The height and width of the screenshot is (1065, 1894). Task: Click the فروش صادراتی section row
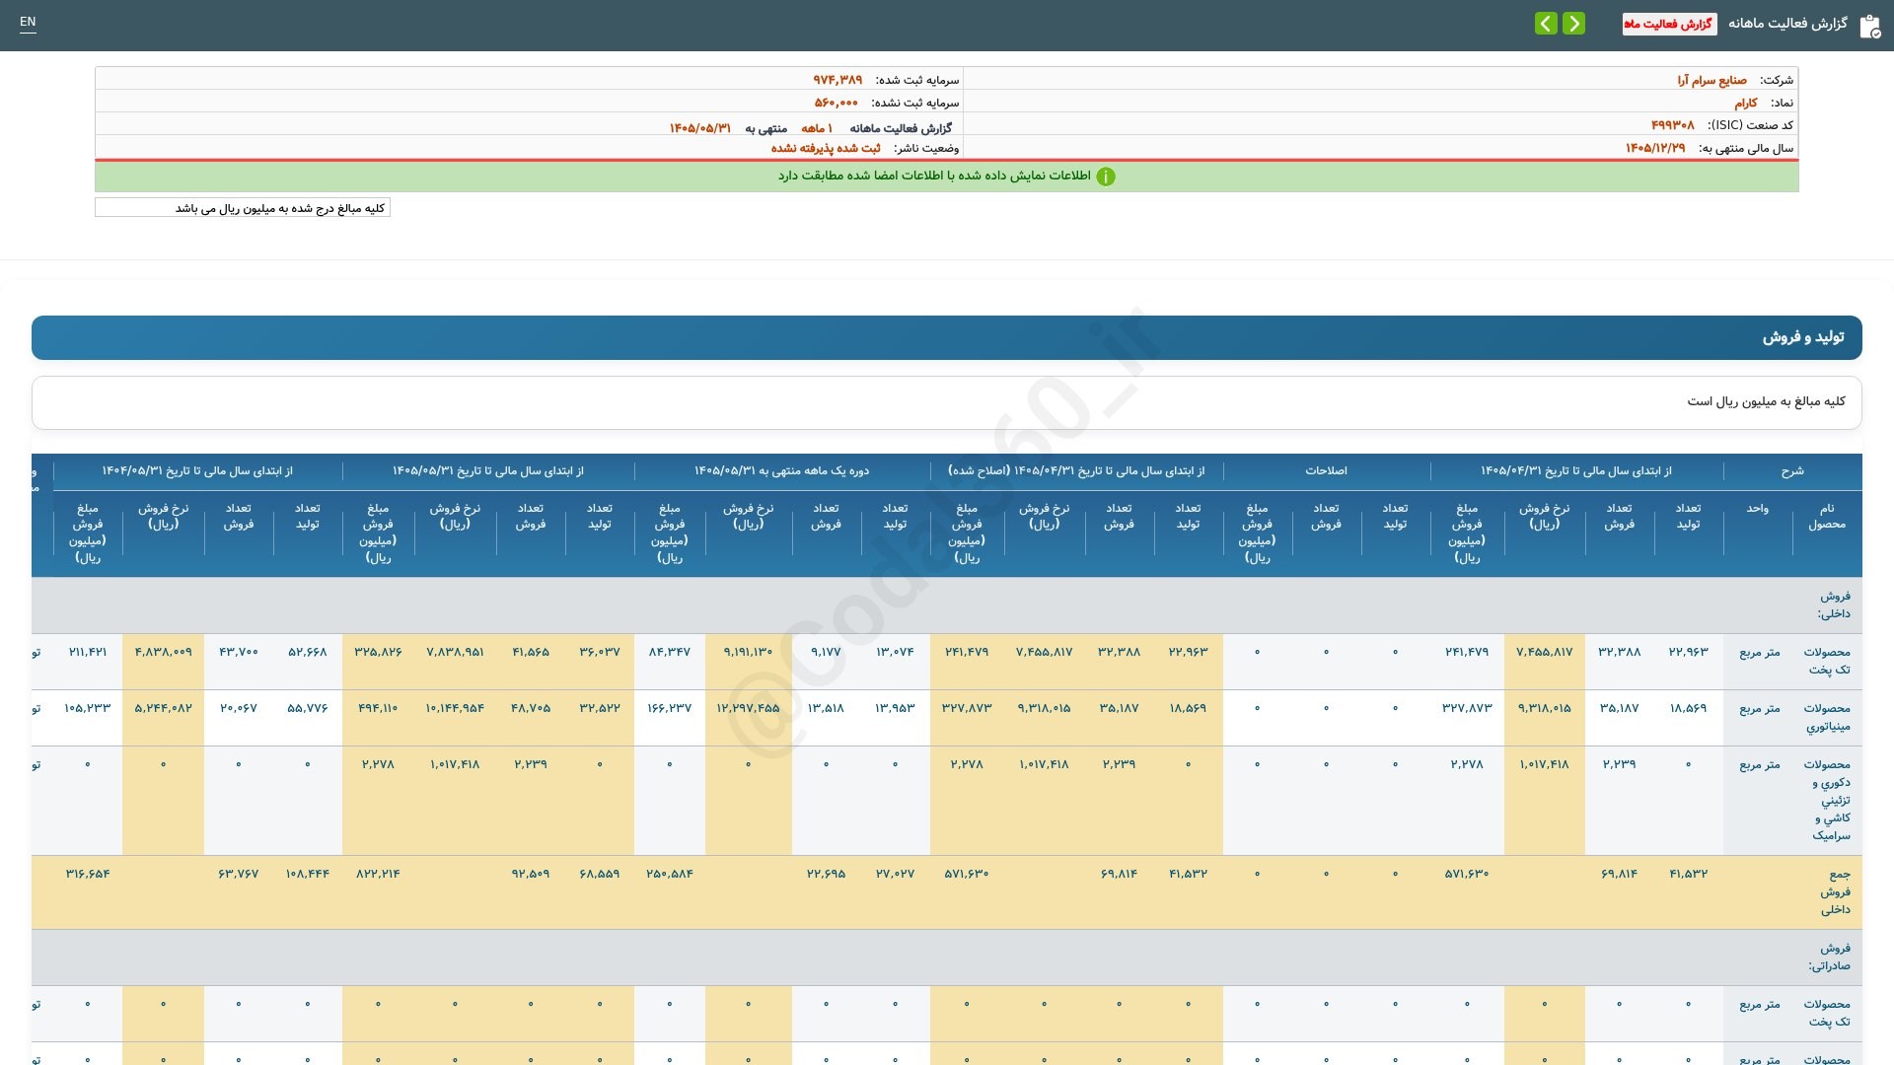click(x=947, y=957)
